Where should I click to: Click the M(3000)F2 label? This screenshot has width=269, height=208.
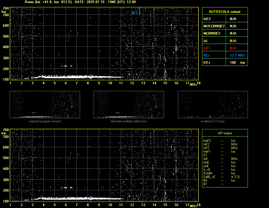point(212,33)
